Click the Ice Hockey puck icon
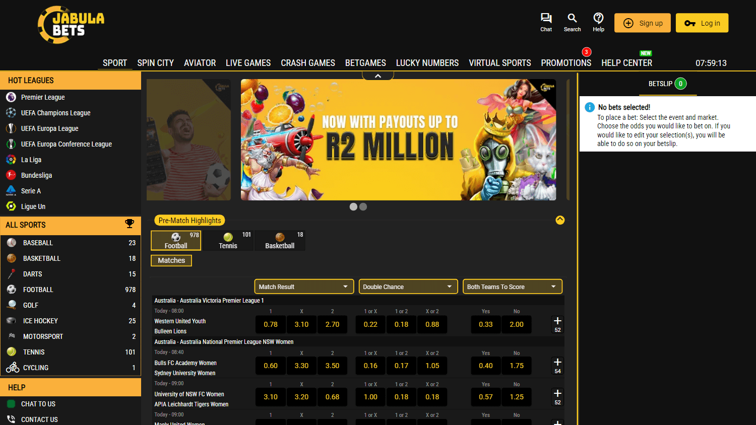This screenshot has width=756, height=425. point(12,321)
